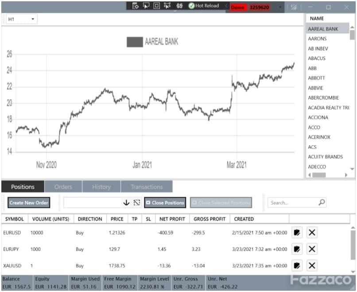This screenshot has height=292, width=357.
Task: Select ABBOTT in the name list
Action: coord(316,78)
